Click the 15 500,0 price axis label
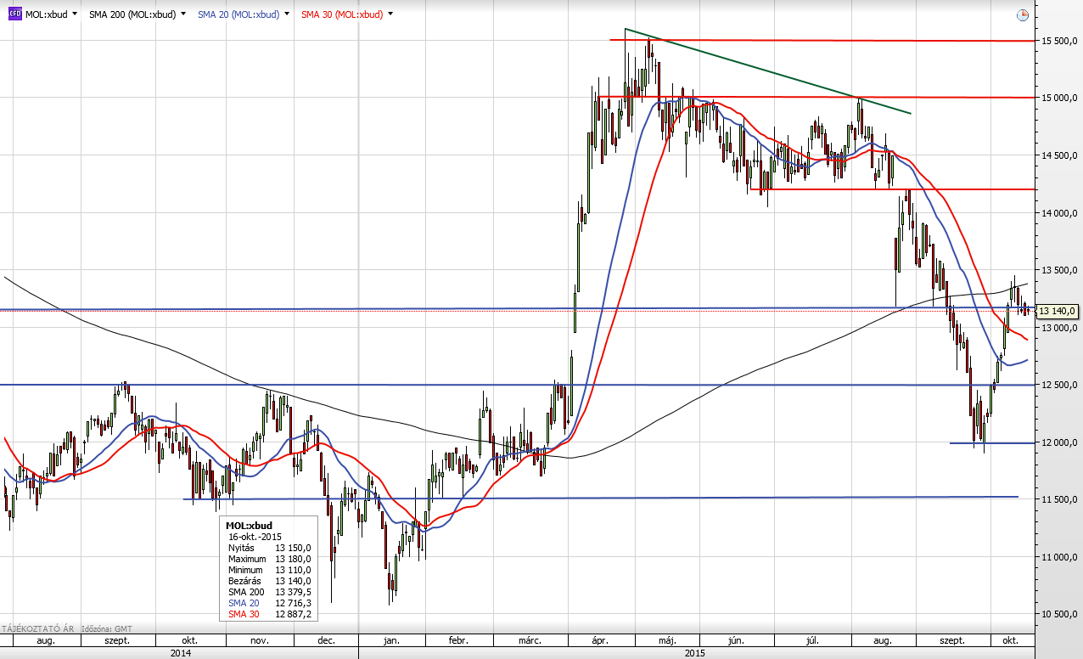The width and height of the screenshot is (1083, 659). point(1058,41)
